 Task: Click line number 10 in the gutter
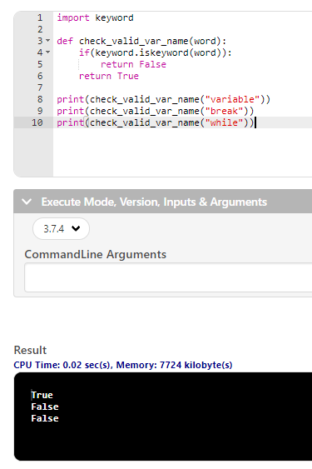point(37,122)
